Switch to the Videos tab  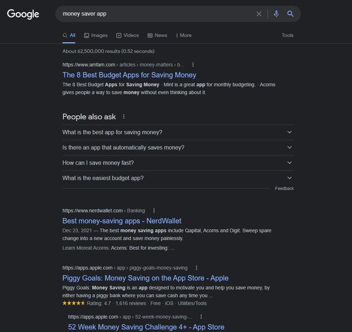point(128,36)
